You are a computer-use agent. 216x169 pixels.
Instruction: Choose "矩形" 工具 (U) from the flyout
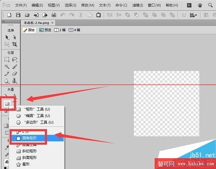pyautogui.click(x=37, y=109)
